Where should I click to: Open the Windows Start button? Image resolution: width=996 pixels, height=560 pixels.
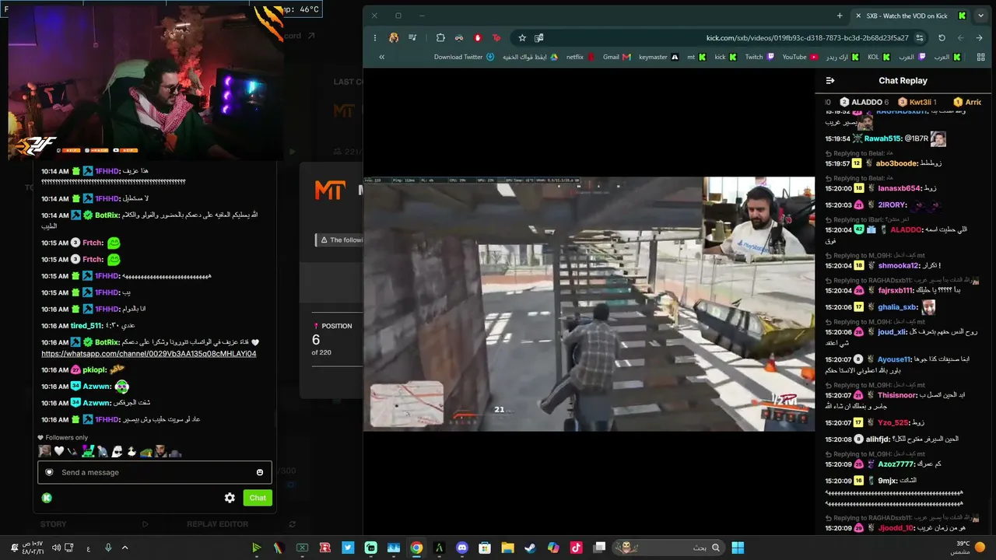point(738,548)
